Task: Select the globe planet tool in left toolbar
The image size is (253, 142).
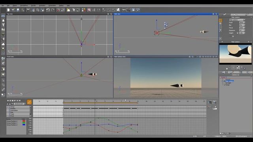Action: point(3,59)
